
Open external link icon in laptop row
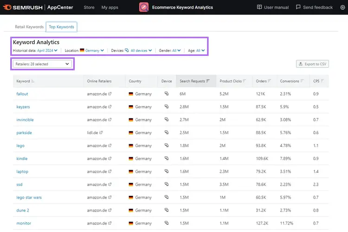point(110,171)
